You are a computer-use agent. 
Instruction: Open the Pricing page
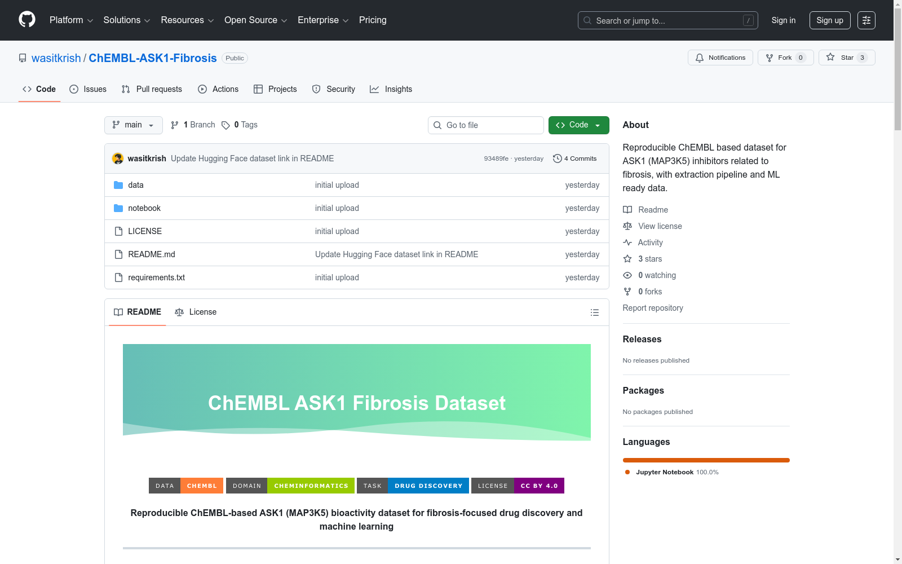coord(373,20)
